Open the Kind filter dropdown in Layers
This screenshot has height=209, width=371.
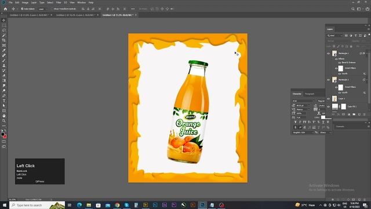pos(335,35)
